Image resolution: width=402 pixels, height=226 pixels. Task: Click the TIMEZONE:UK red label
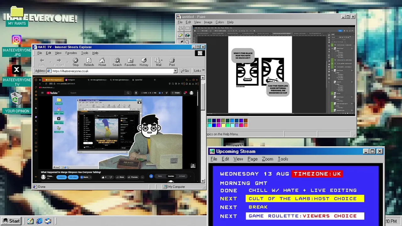click(317, 174)
